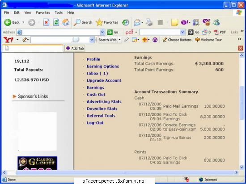Expand the Search Web dropdown arrow
The width and height of the screenshot is (246, 184).
point(119,40)
